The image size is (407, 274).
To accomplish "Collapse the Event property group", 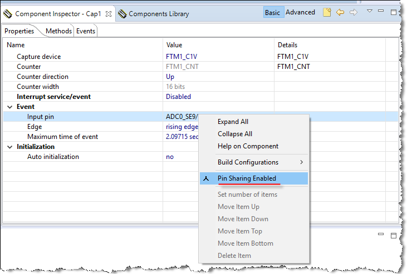I will click(9, 107).
